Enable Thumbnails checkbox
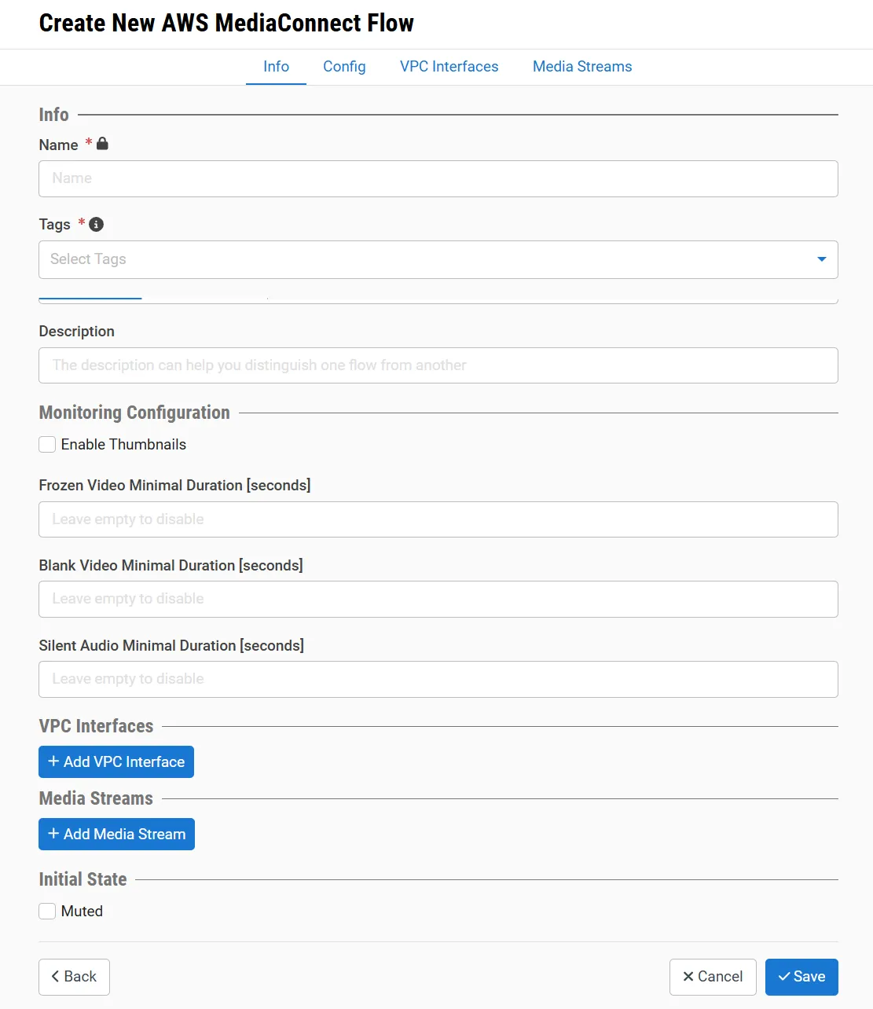This screenshot has height=1009, width=873. tap(47, 445)
